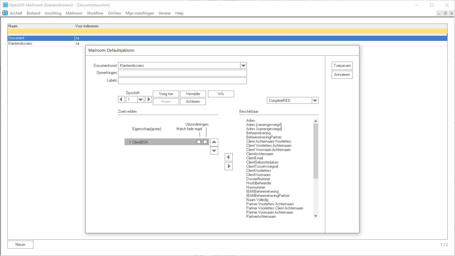
Task: Click the Annuleren button
Action: [342, 75]
